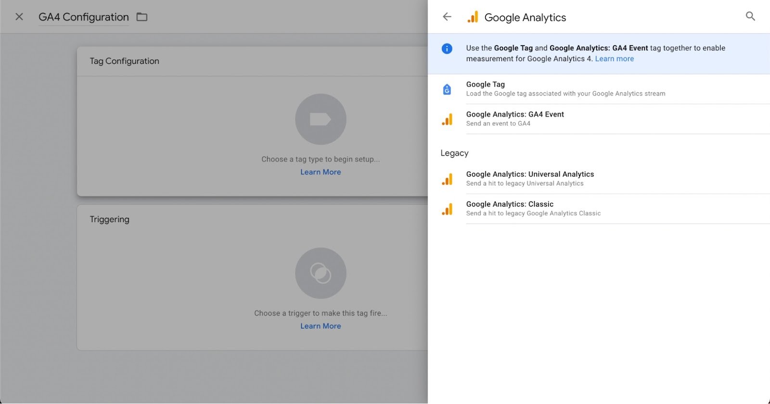Click 'Choose a trigger to make this tag fire' text

click(x=321, y=313)
